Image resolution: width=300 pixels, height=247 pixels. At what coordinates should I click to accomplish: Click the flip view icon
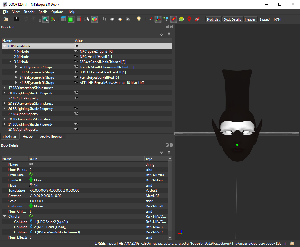[x=87, y=19]
